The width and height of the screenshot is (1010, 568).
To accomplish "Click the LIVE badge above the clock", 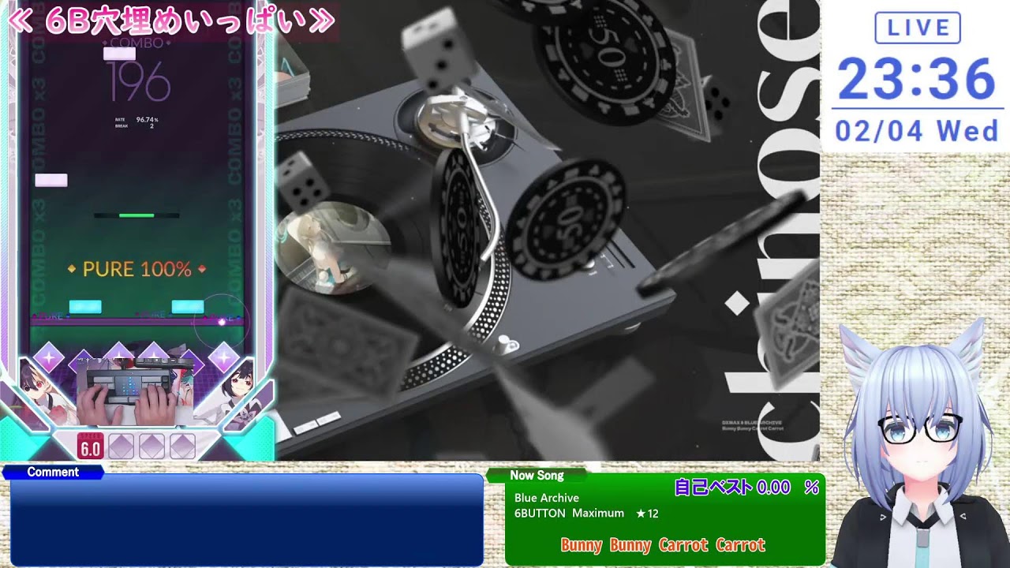I will coord(918,28).
